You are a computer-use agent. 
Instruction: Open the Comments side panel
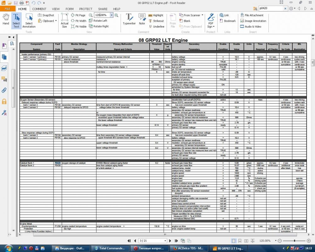[x=4, y=79]
